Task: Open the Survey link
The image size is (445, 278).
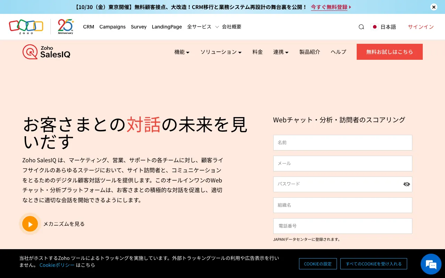Action: (139, 27)
